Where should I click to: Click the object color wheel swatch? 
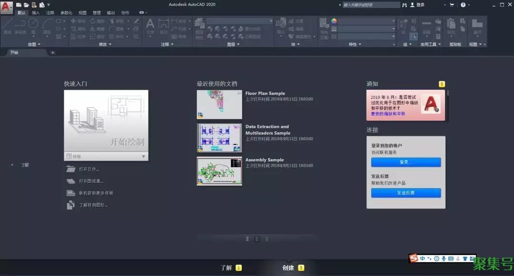pos(334,21)
